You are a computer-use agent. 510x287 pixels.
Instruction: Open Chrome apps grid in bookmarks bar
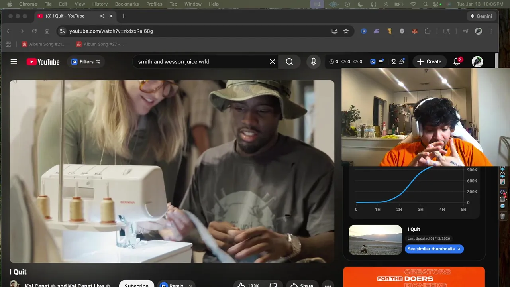[8, 44]
